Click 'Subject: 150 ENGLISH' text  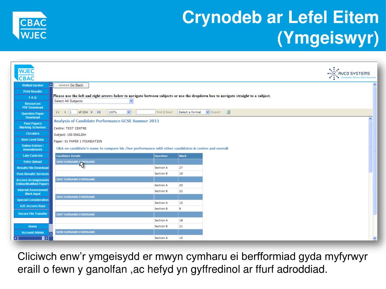click(70, 135)
